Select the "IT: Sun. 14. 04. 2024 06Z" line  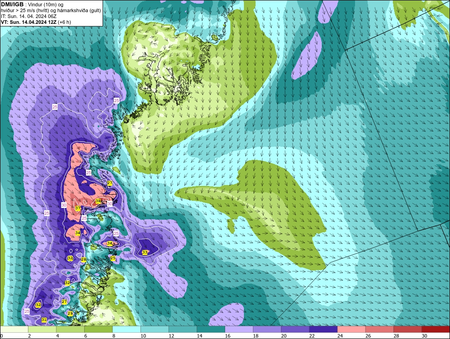pyautogui.click(x=29, y=16)
